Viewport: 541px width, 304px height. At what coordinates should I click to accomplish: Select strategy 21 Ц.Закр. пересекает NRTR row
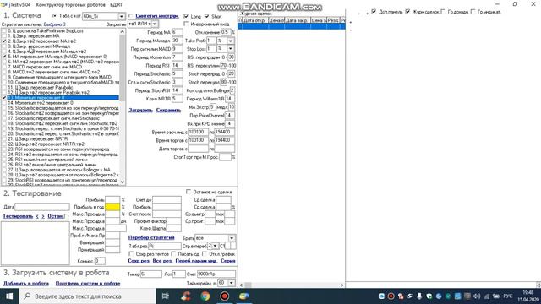[x=63, y=138]
